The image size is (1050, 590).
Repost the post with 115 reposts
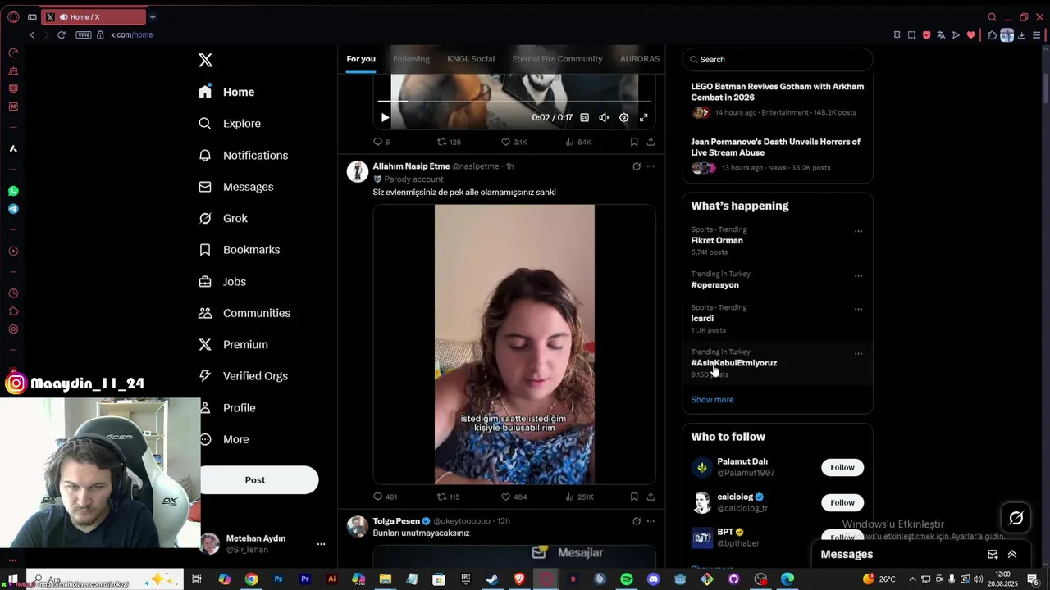(448, 497)
